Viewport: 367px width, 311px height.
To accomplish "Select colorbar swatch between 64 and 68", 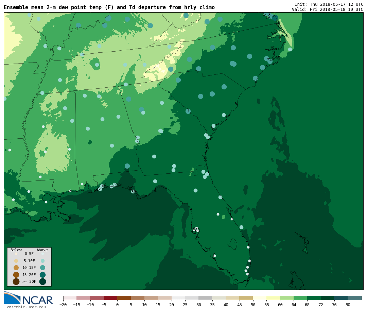I will (x=300, y=298).
